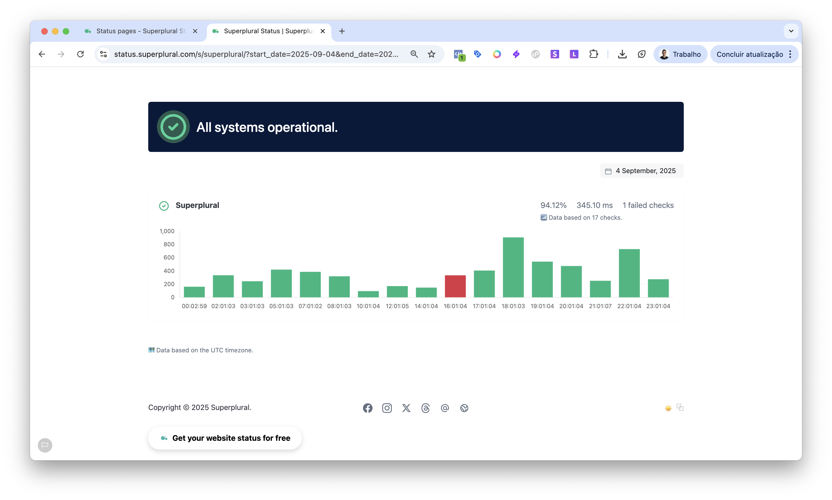Viewport: 832px width, 500px height.
Task: Click the 1 failed checks text
Action: [648, 205]
